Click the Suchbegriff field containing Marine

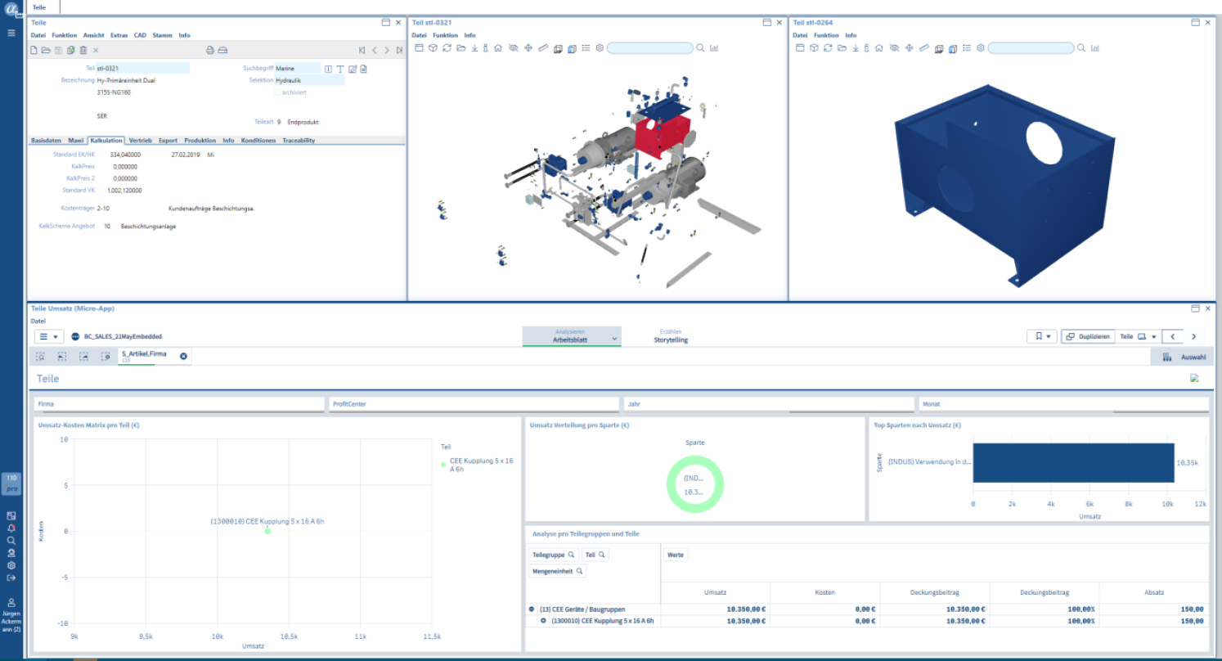coord(298,69)
